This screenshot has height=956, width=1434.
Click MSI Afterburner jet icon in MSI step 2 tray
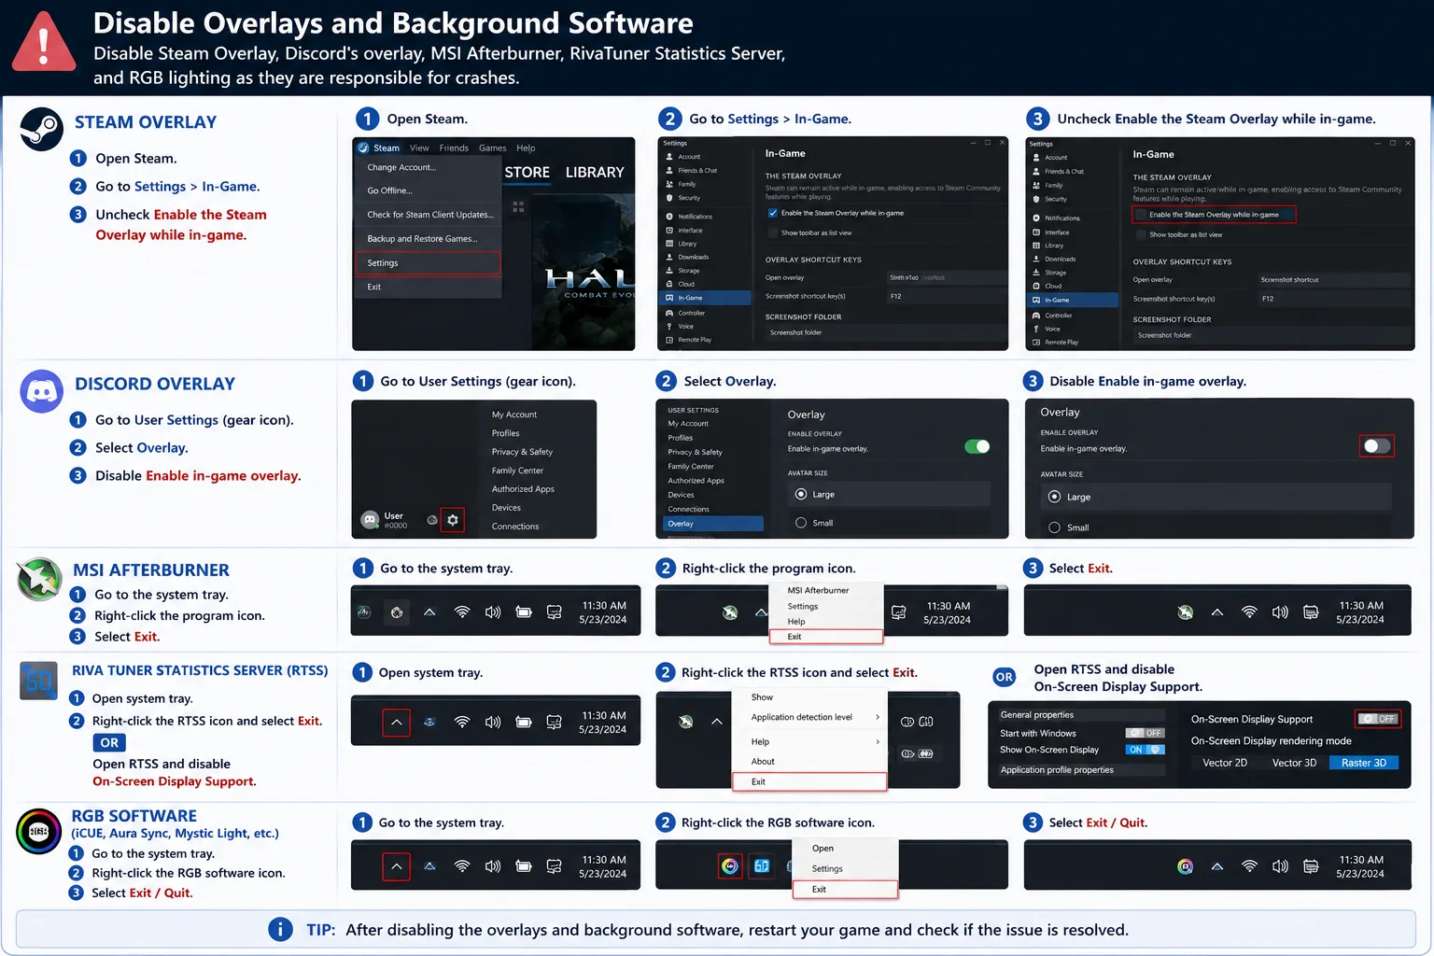[730, 612]
